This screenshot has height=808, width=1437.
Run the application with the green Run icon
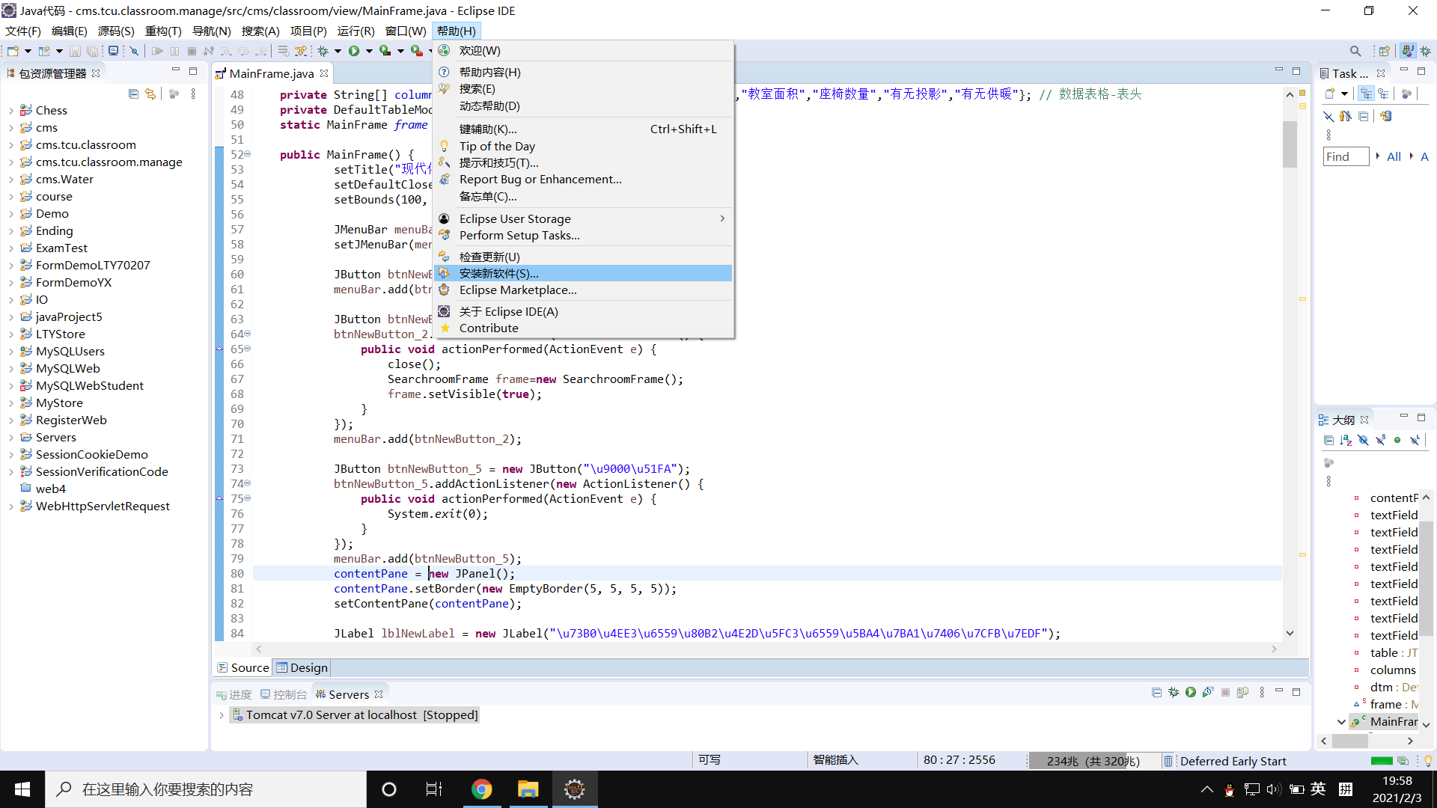click(x=354, y=51)
